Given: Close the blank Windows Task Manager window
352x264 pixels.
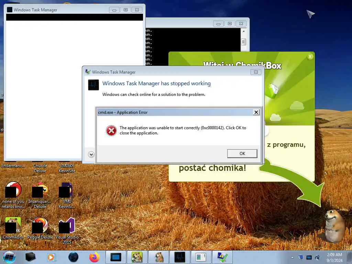Looking at the screenshot, I should click(x=137, y=10).
